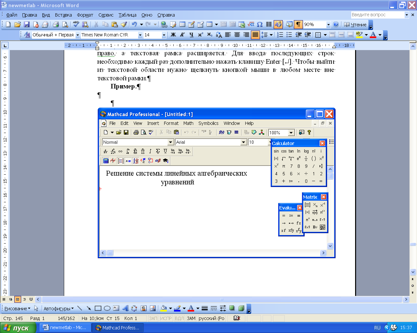Viewport: 417px width, 333px height.
Task: Insert a Text Box from Drawing toolbar
Action: click(x=116, y=308)
